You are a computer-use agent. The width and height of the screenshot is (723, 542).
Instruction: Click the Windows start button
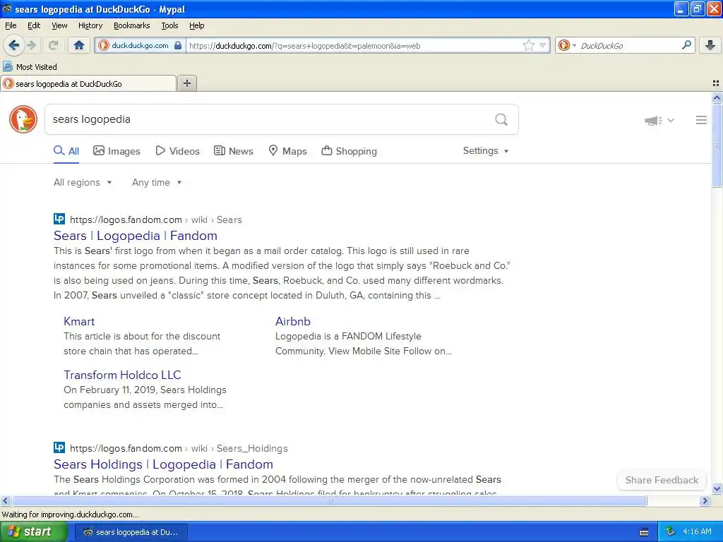32,531
